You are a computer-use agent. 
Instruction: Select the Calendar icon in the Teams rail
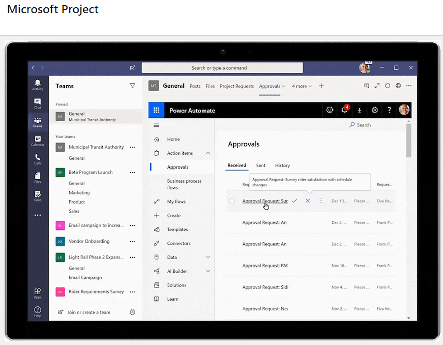point(38,140)
